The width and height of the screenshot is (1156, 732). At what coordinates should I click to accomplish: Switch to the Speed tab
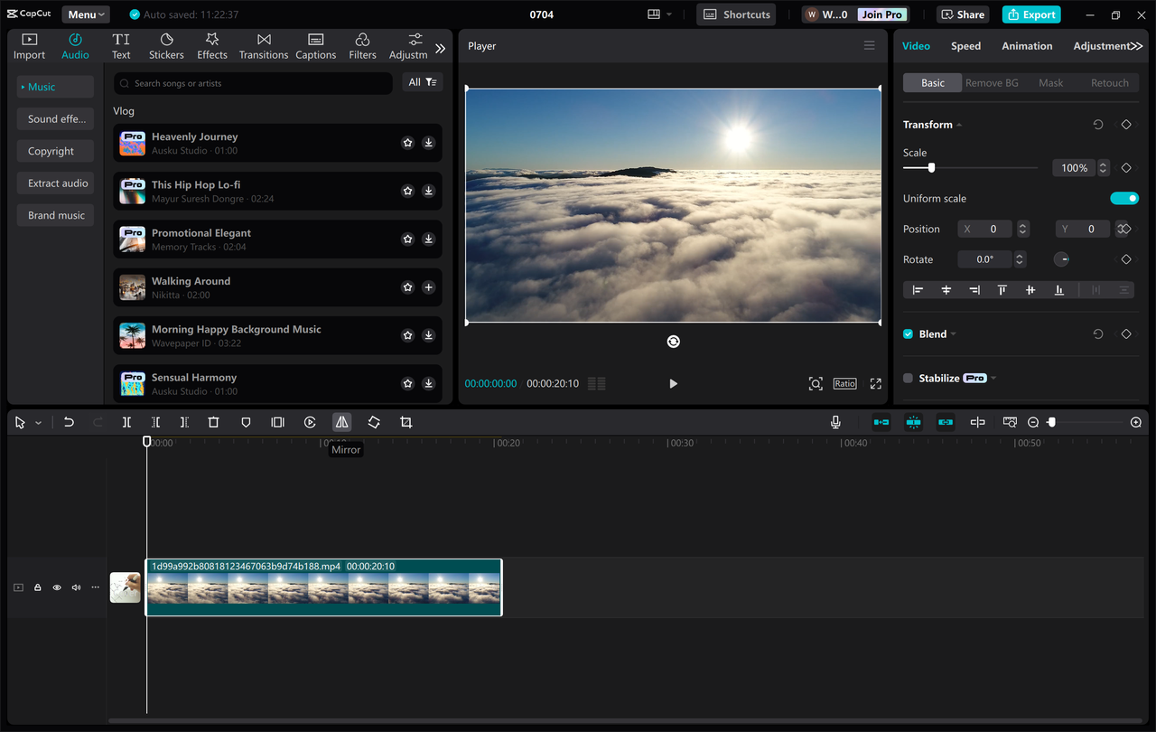point(965,45)
